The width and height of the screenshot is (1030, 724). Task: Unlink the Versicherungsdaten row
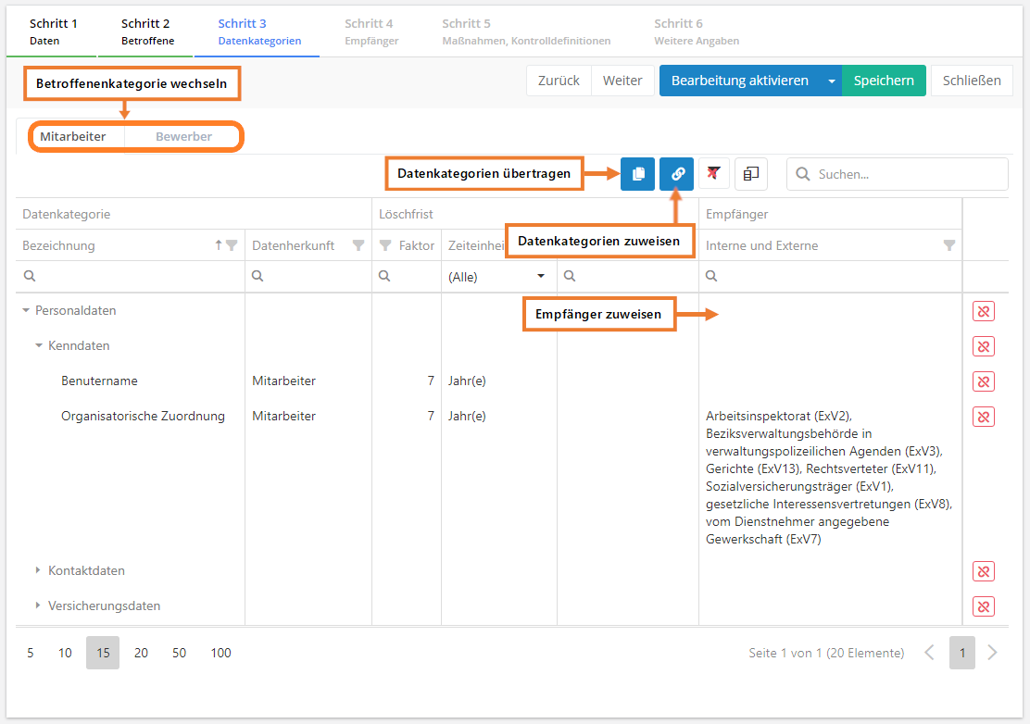[x=983, y=606]
